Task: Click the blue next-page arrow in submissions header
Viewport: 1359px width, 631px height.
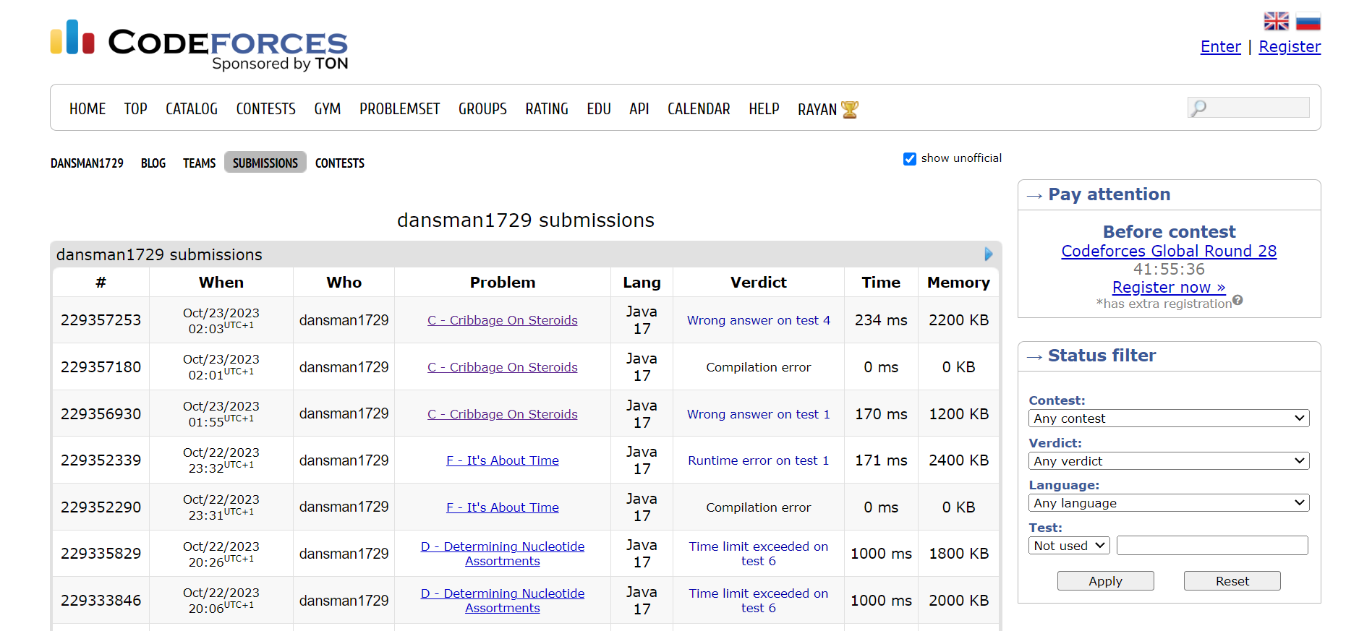Action: pos(989,254)
